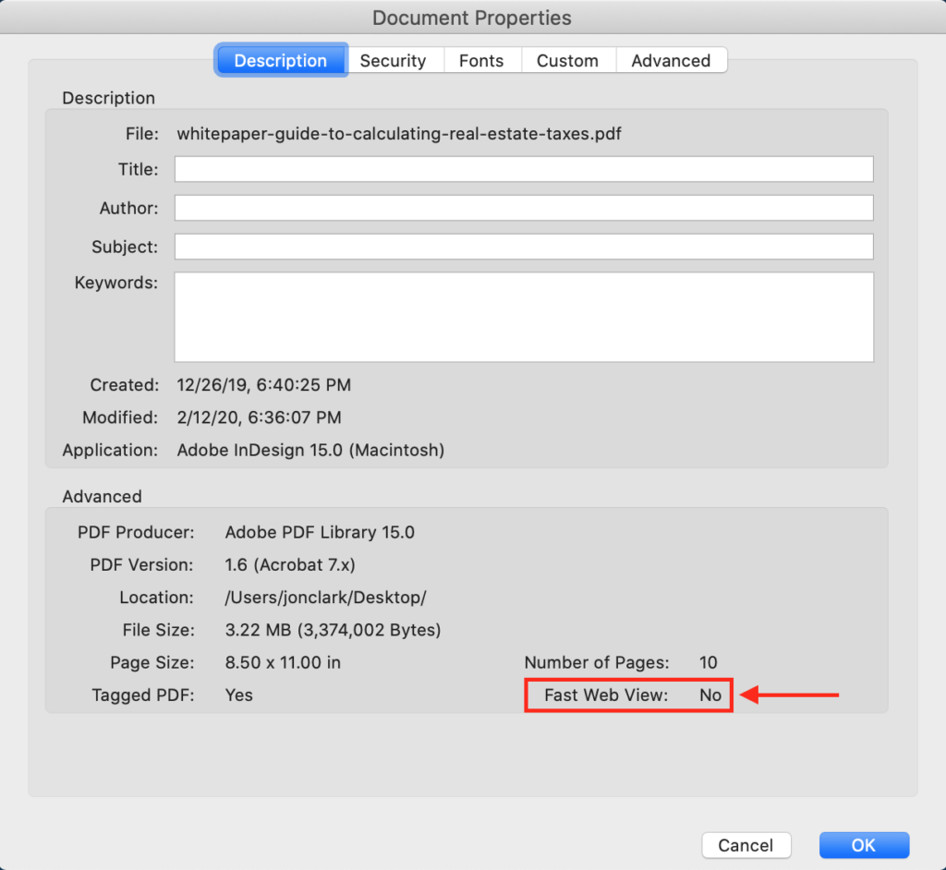Switch to the Advanced tab
This screenshot has width=946, height=870.
click(672, 60)
